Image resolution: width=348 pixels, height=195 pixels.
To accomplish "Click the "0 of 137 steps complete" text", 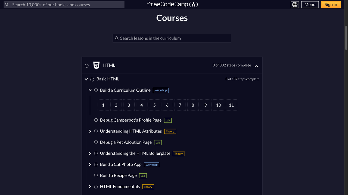I will pyautogui.click(x=243, y=79).
